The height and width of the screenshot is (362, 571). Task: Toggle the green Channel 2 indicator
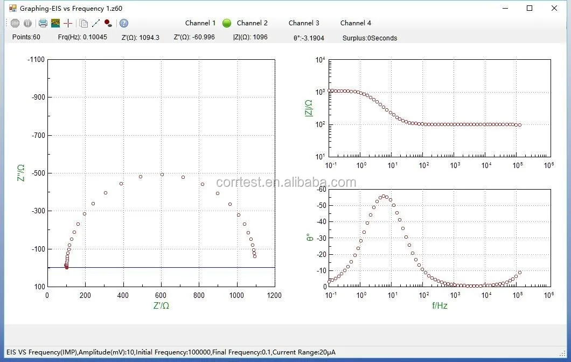(227, 23)
